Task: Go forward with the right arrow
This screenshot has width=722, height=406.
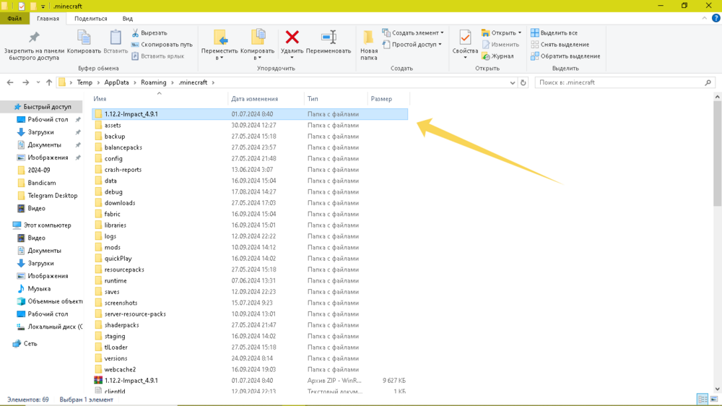Action: tap(26, 82)
